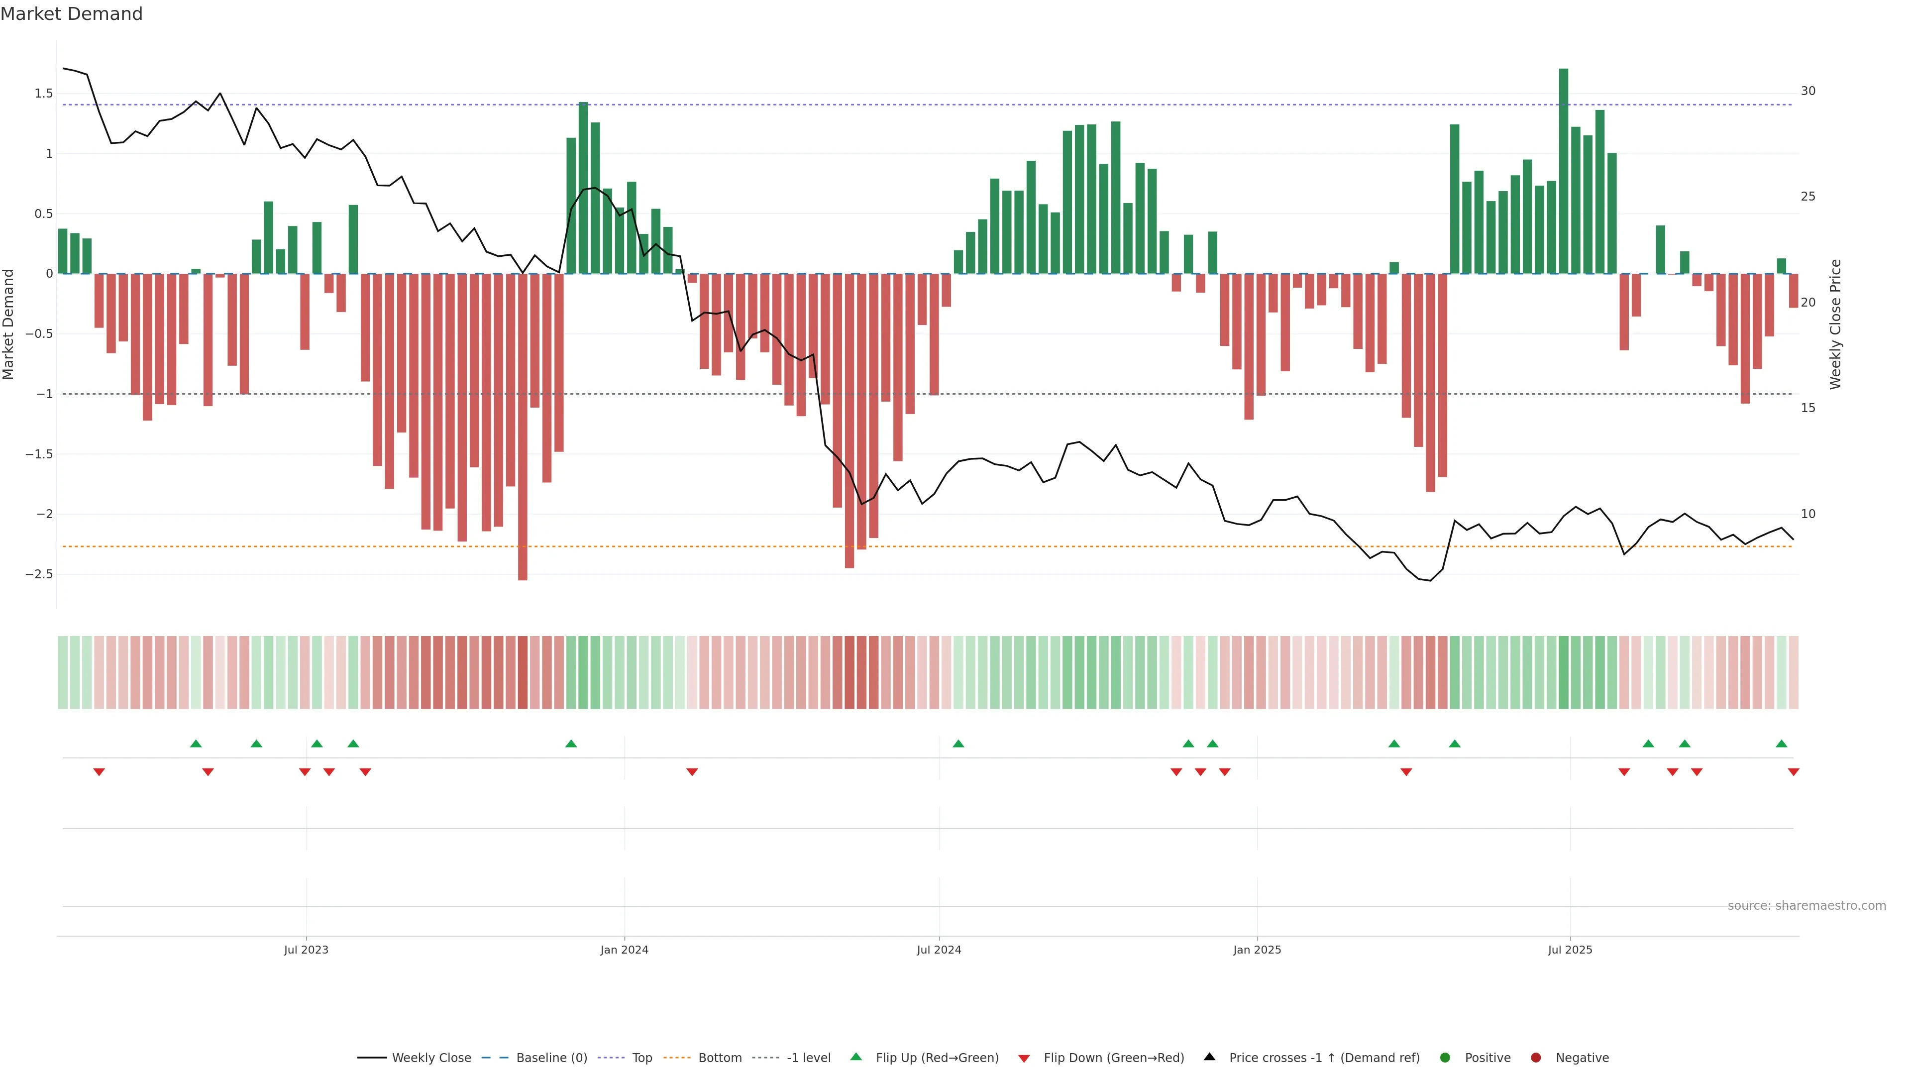Click Price crosses -1 black triangle legend
The image size is (1911, 1075).
click(1209, 1057)
